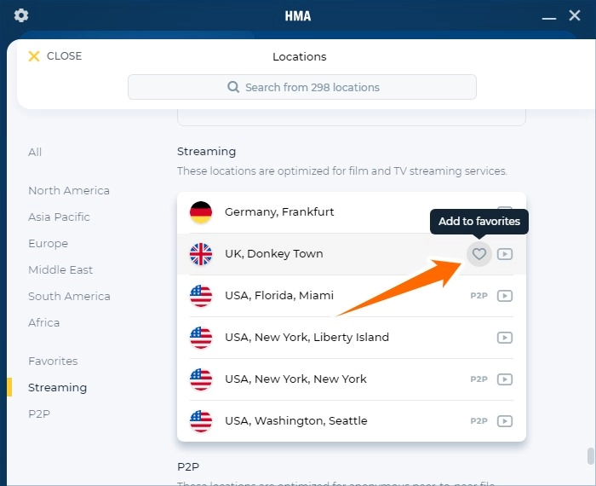Open the settings gear icon
The height and width of the screenshot is (486, 596).
pos(21,15)
